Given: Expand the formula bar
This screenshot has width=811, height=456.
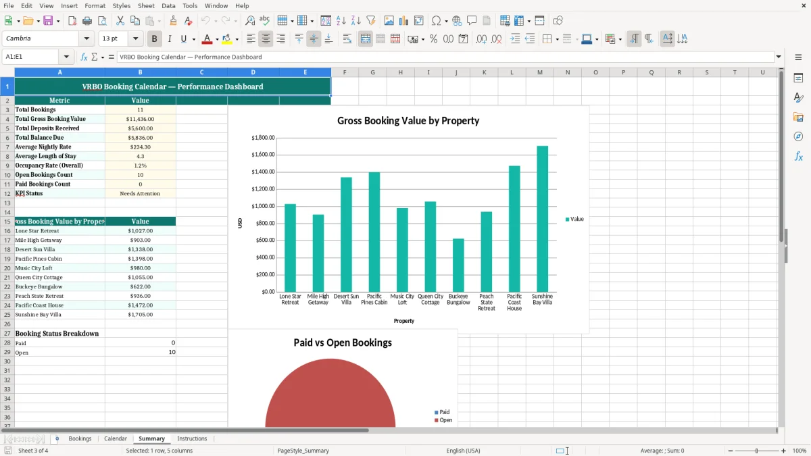Looking at the screenshot, I should [779, 57].
